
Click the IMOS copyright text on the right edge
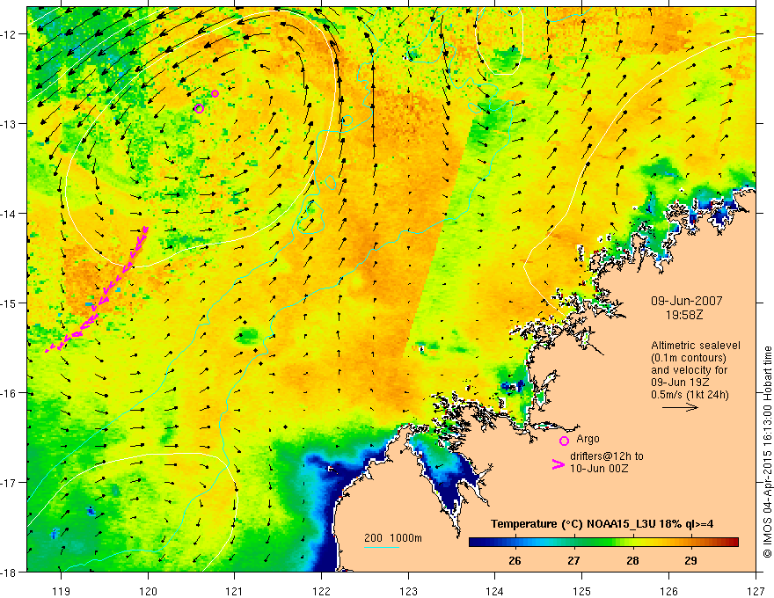click(767, 451)
